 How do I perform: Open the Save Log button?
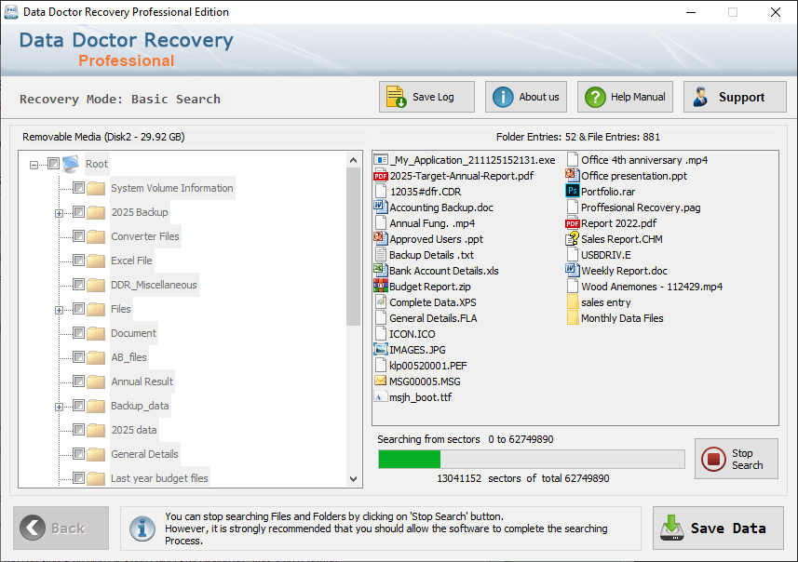[426, 97]
